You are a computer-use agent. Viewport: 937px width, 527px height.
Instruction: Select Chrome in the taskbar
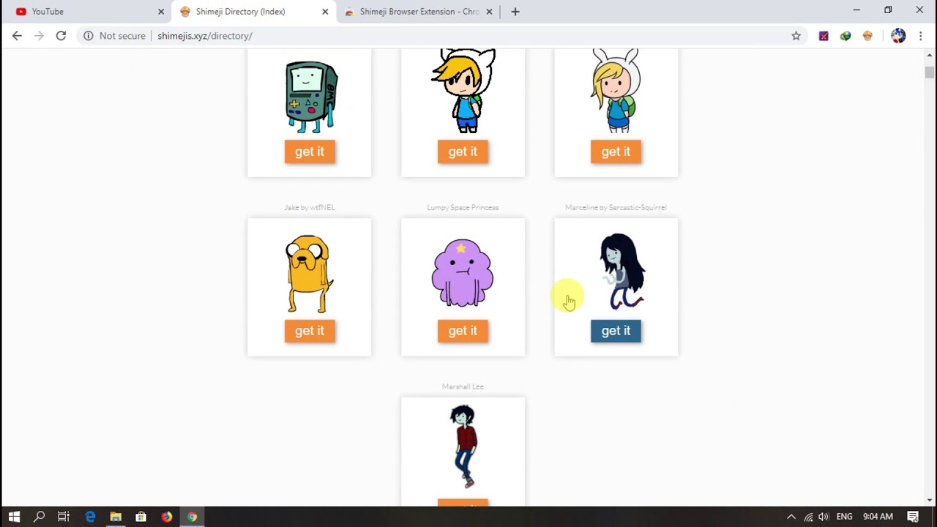pos(192,517)
